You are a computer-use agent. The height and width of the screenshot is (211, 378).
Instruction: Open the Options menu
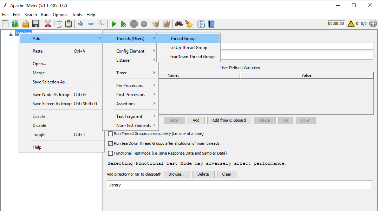tap(60, 15)
